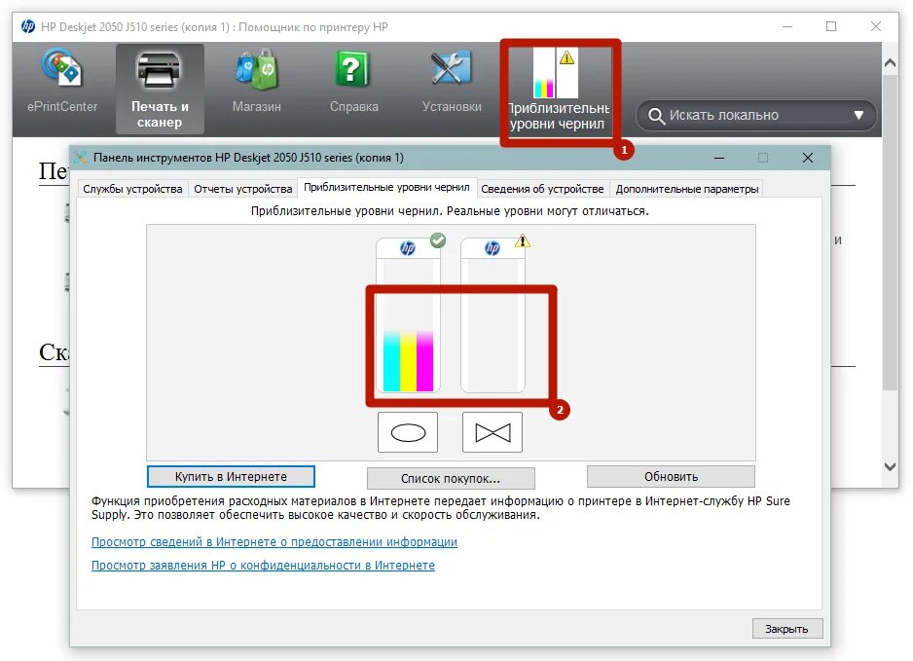913x661 pixels.
Task: Expand the Искать локально dropdown arrow
Action: click(858, 115)
